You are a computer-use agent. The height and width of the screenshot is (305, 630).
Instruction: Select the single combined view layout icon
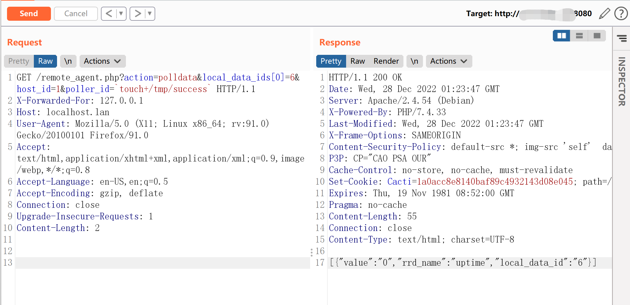(597, 36)
